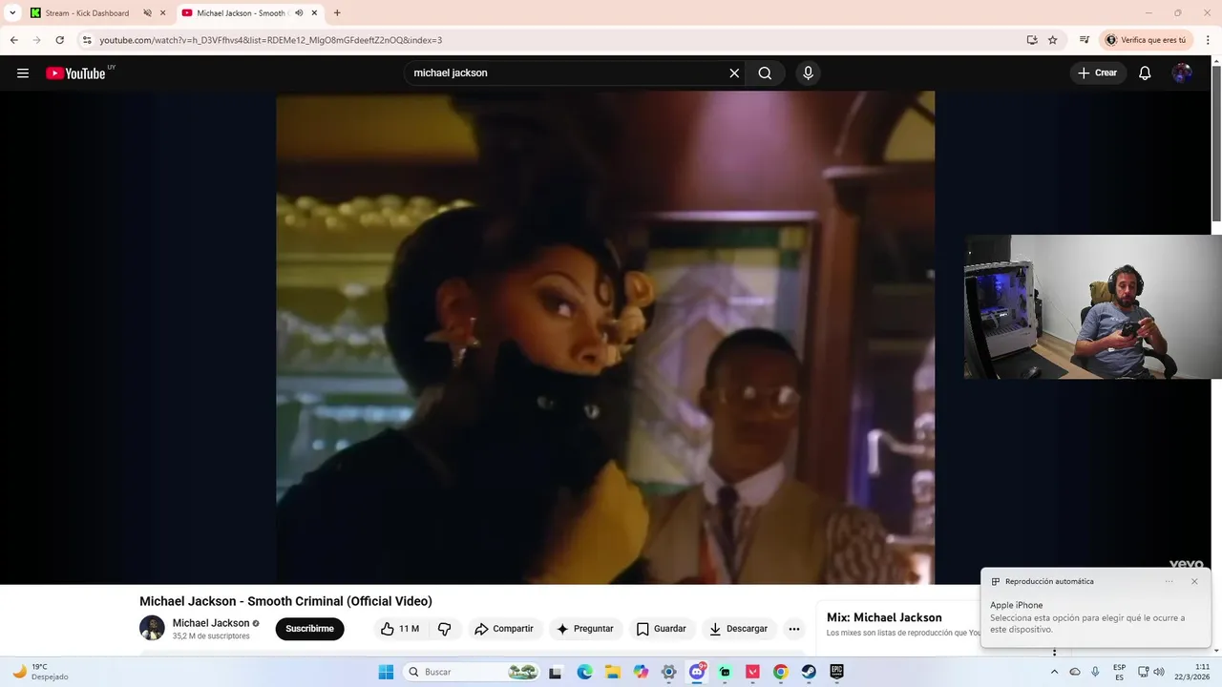1222x687 pixels.
Task: Open the three-dot menu under the Mix panel
Action: (1055, 653)
